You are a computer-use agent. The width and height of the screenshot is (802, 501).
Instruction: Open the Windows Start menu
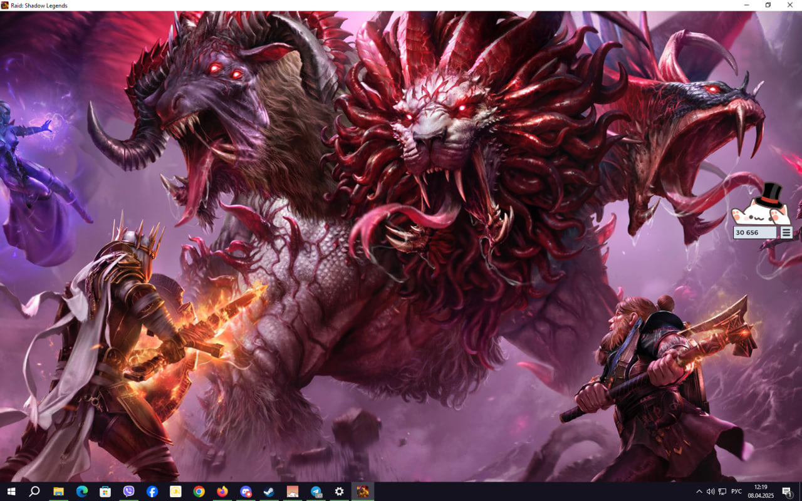click(11, 492)
